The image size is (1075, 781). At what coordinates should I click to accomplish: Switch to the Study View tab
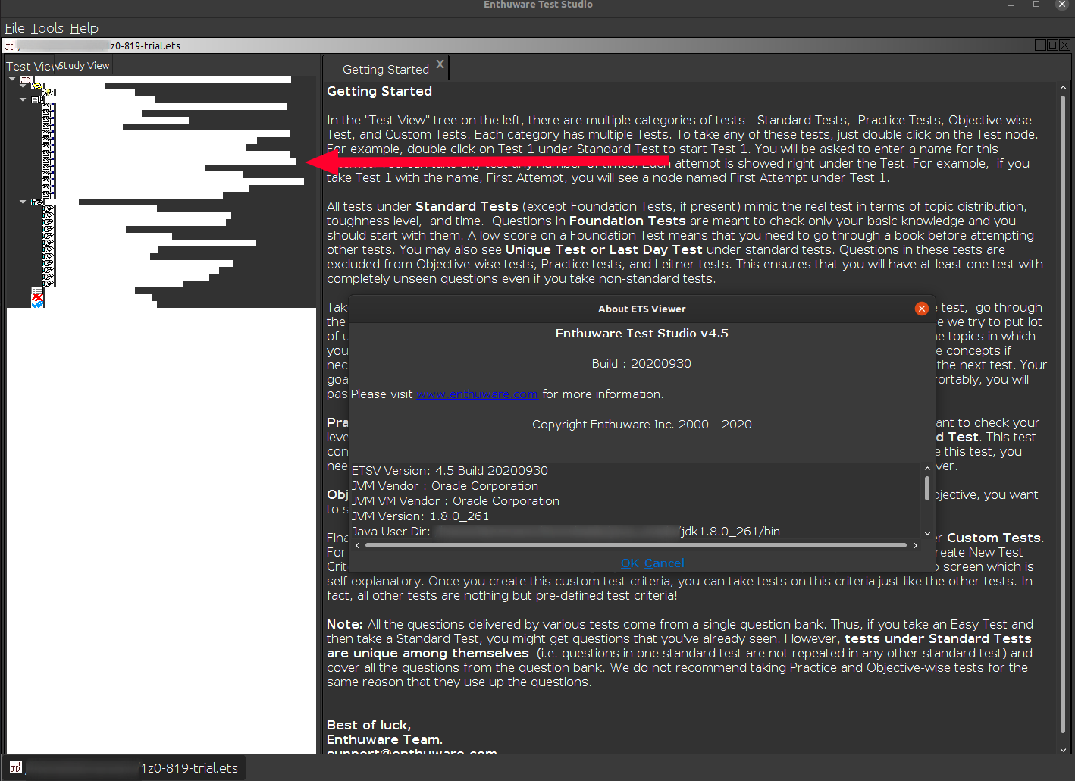tap(84, 66)
